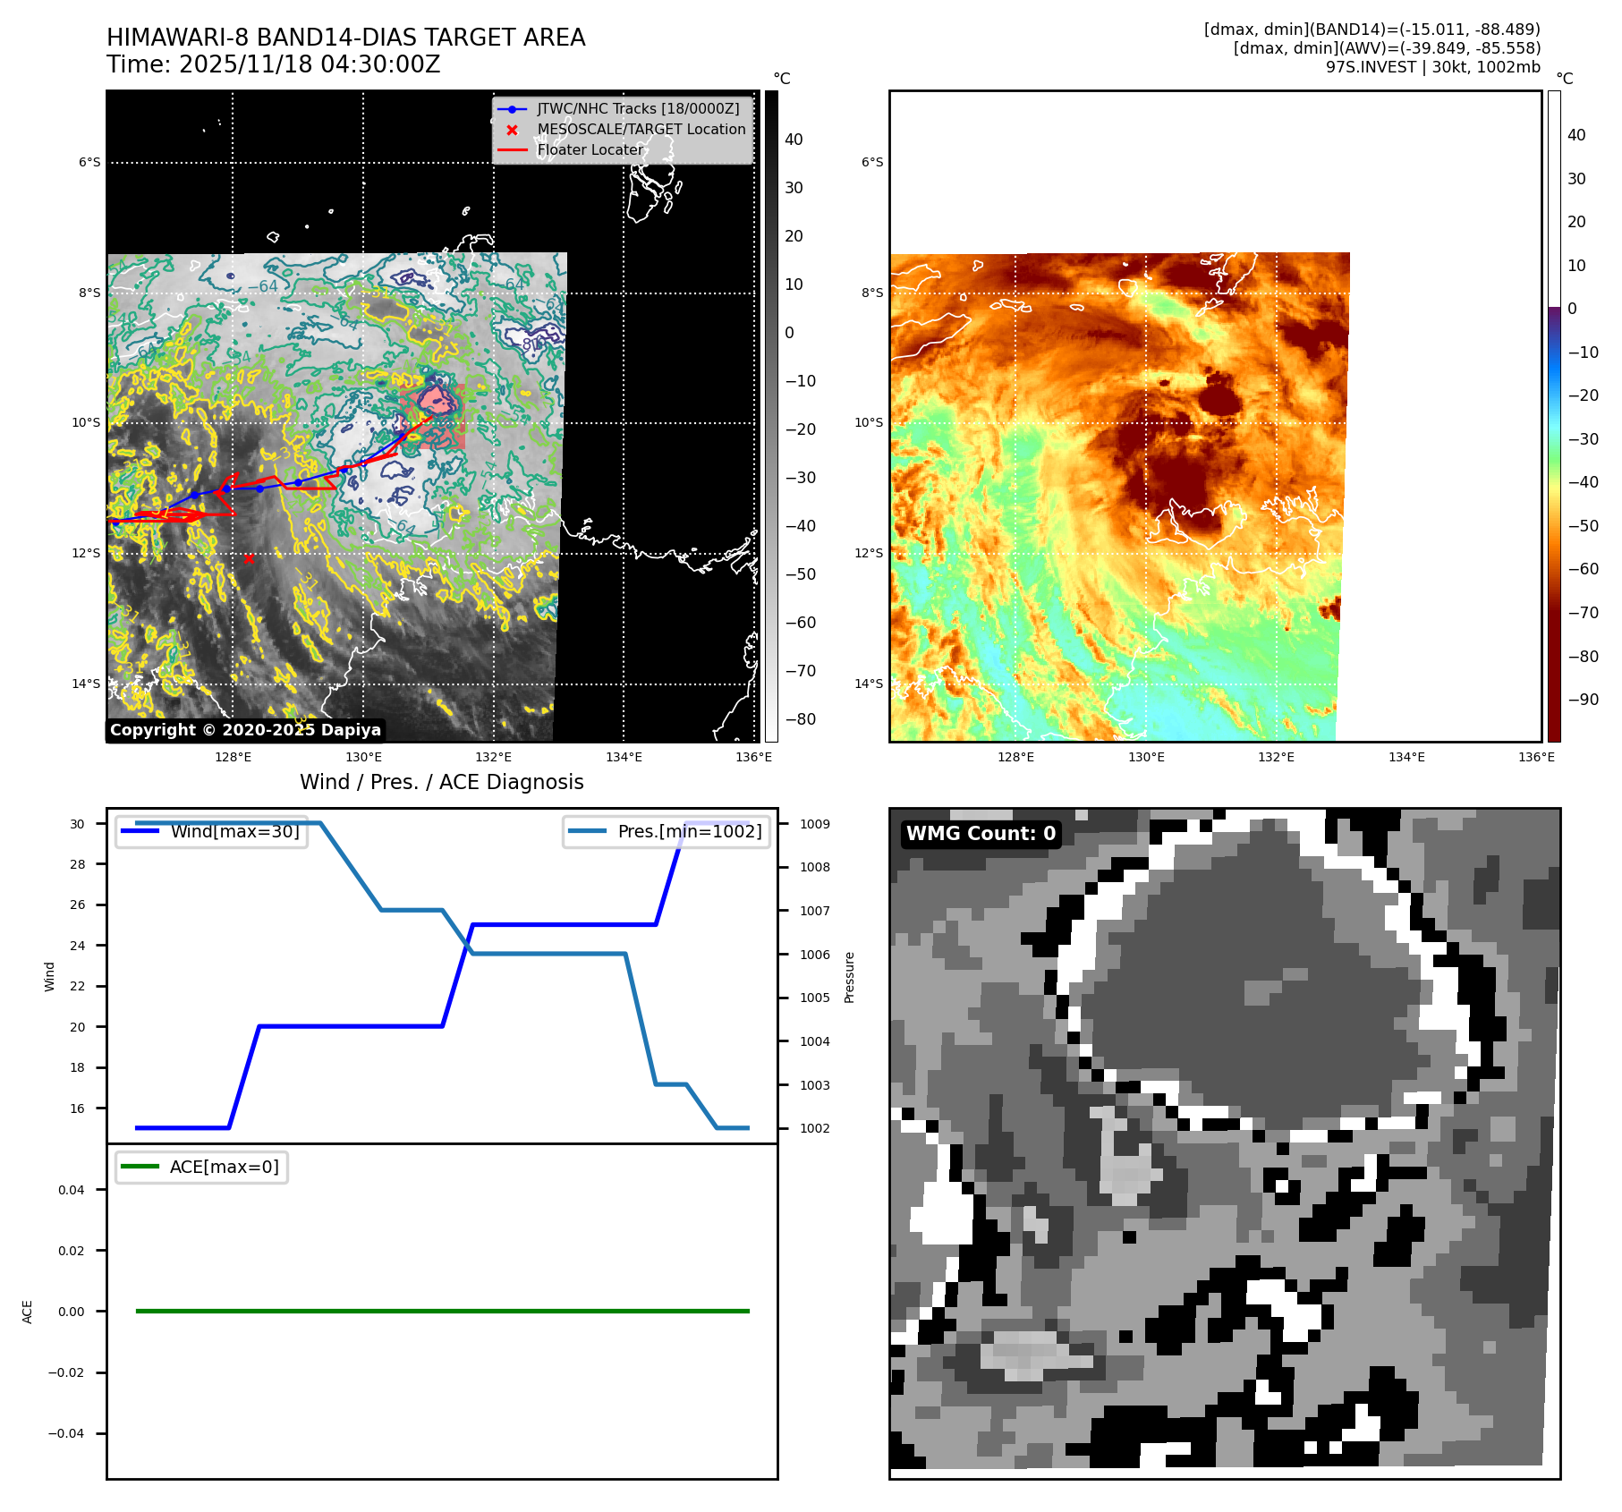Image resolution: width=1622 pixels, height=1512 pixels.
Task: Click the 97S.INVEST storm info text
Action: coord(1432,67)
